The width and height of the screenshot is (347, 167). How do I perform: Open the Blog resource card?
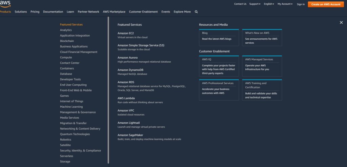219,37
